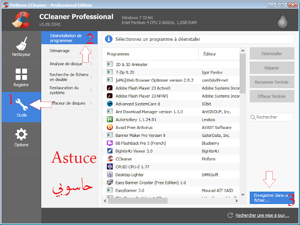Viewport: 300px width, 225px height.
Task: Open the Démarrage tool
Action: [69, 51]
